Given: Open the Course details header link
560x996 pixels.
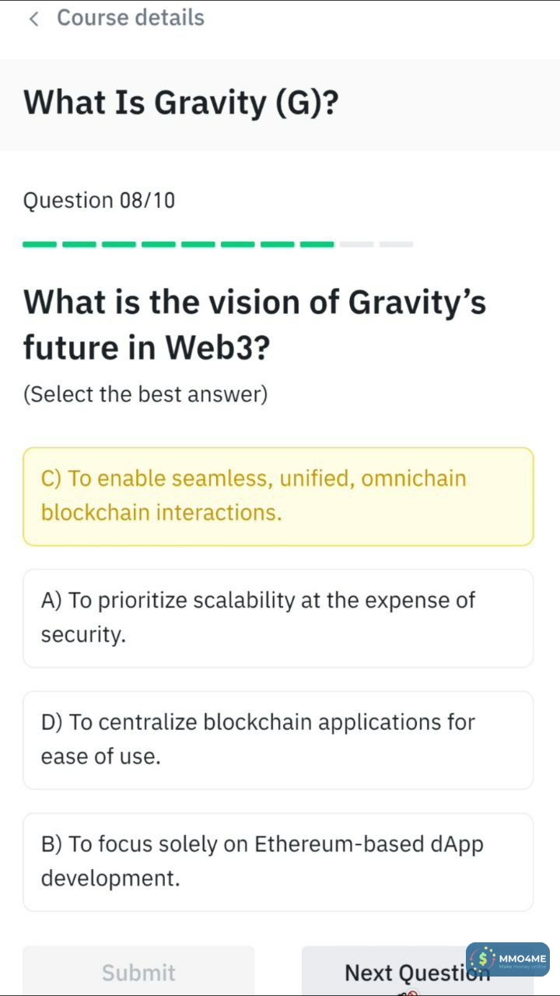Looking at the screenshot, I should (130, 18).
